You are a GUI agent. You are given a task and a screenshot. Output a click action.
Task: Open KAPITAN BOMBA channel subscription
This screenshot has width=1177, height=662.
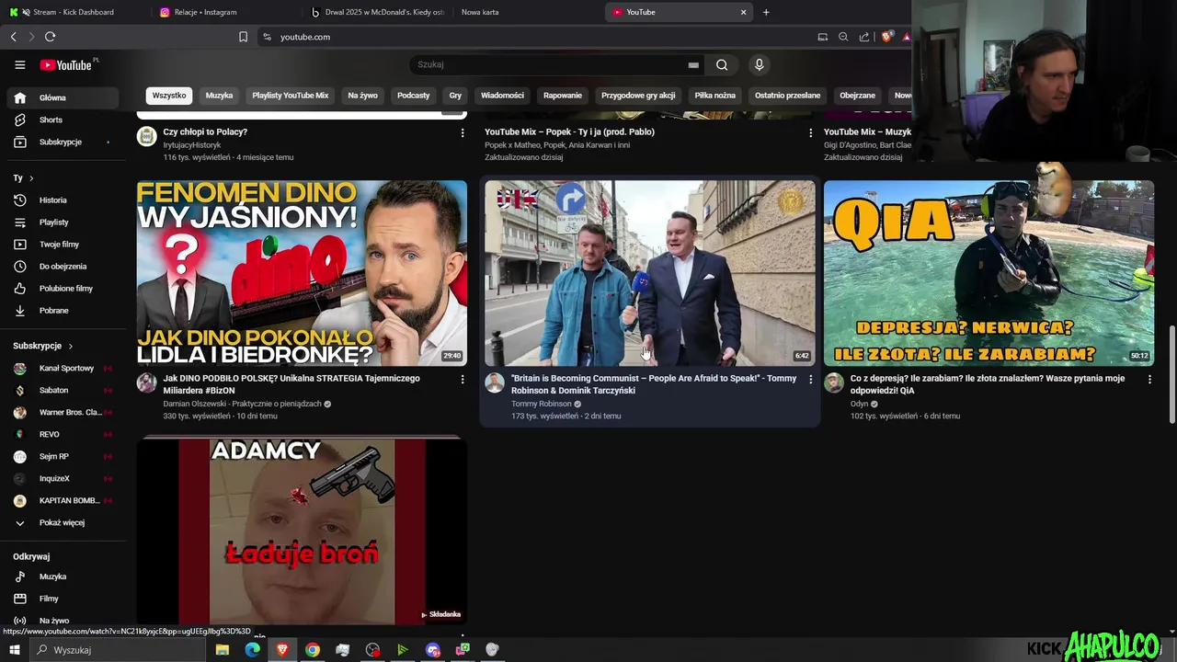(x=63, y=500)
